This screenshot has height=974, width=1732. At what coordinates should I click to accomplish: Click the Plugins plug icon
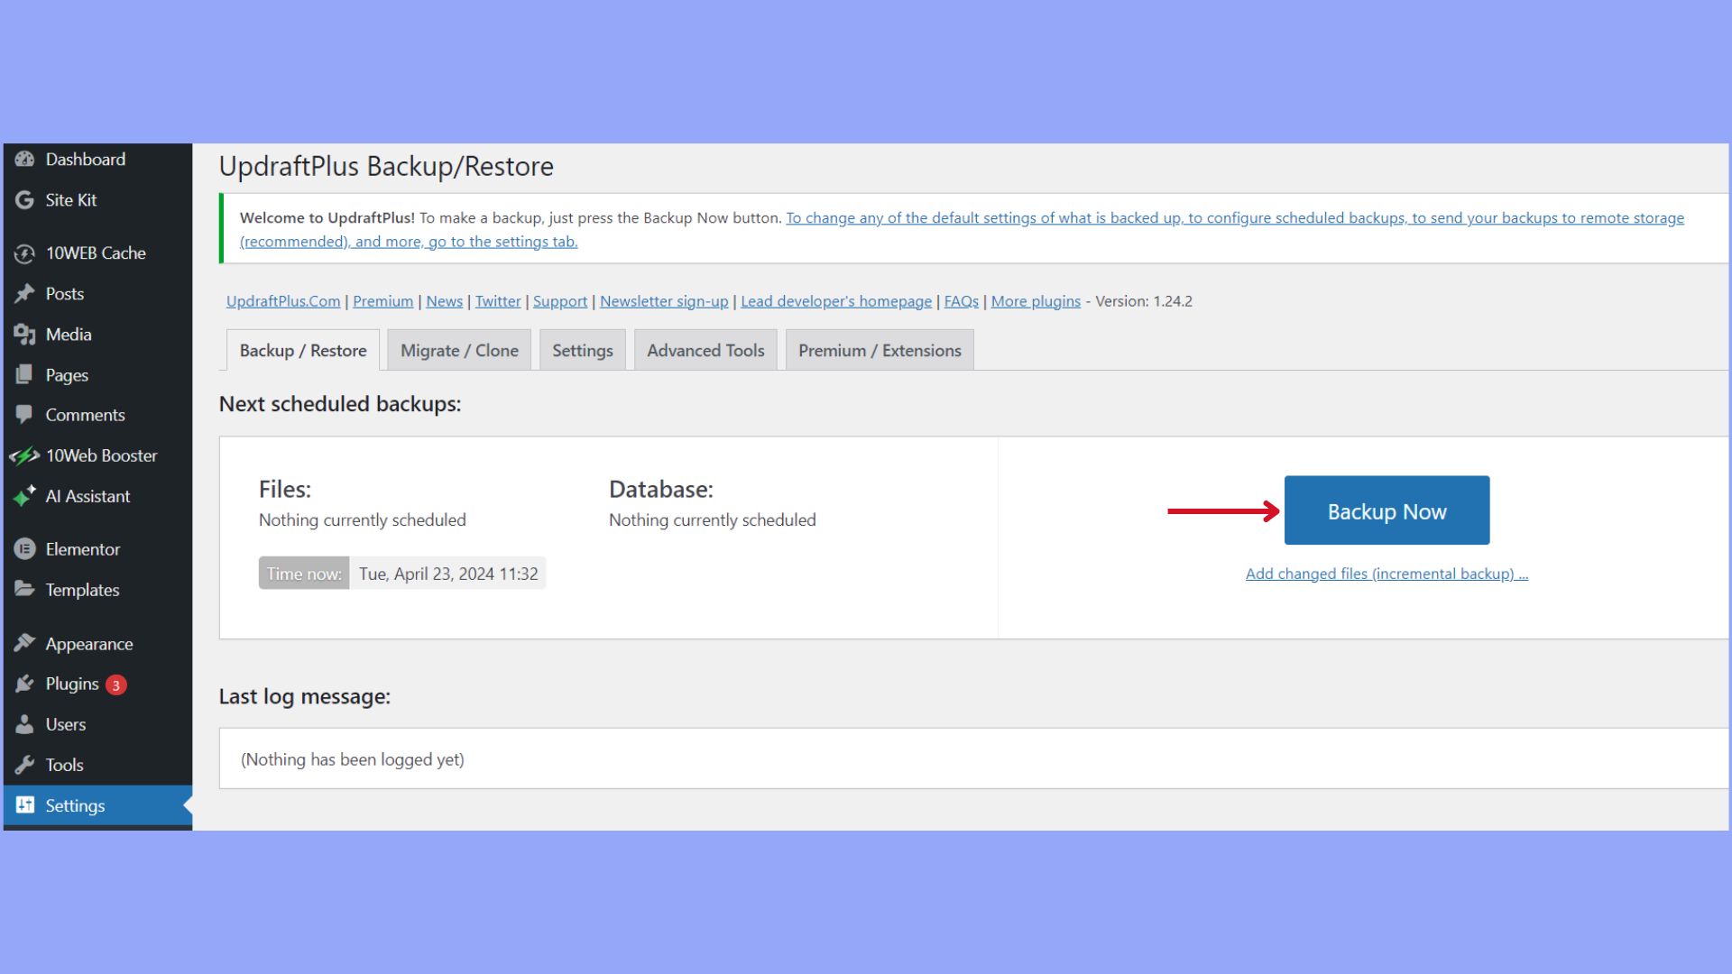click(x=25, y=683)
